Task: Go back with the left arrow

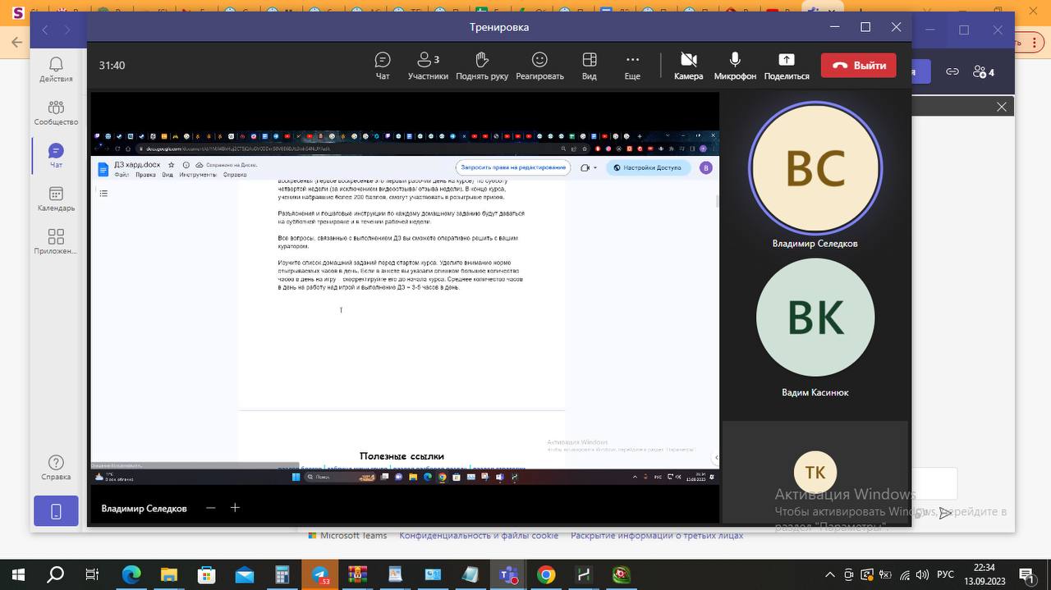Action: click(45, 30)
